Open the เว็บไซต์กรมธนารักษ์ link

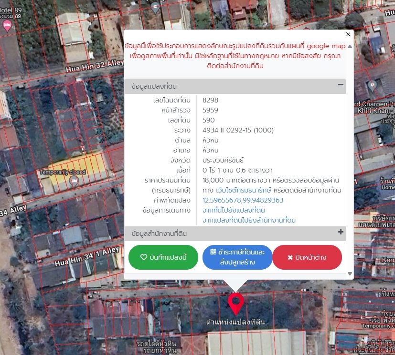[243, 190]
